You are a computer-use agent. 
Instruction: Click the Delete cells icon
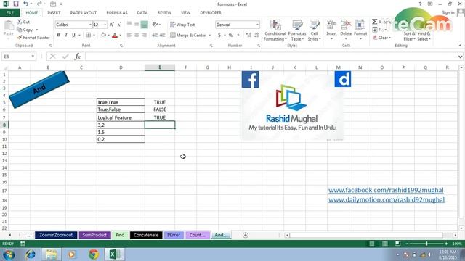click(x=346, y=25)
